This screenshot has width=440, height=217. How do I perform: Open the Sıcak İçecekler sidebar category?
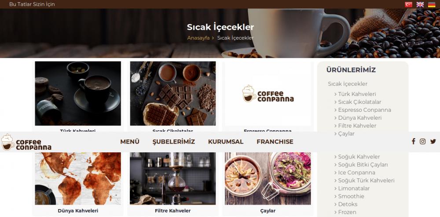(x=348, y=84)
